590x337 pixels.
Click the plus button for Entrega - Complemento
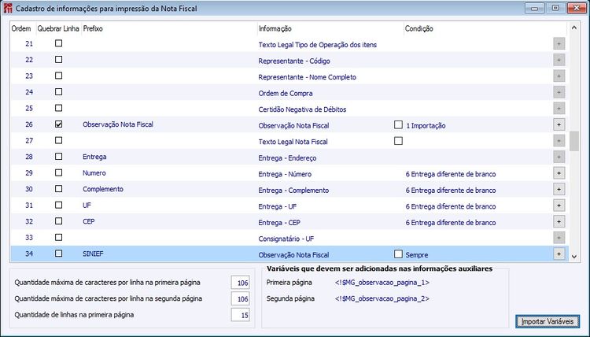[559, 190]
